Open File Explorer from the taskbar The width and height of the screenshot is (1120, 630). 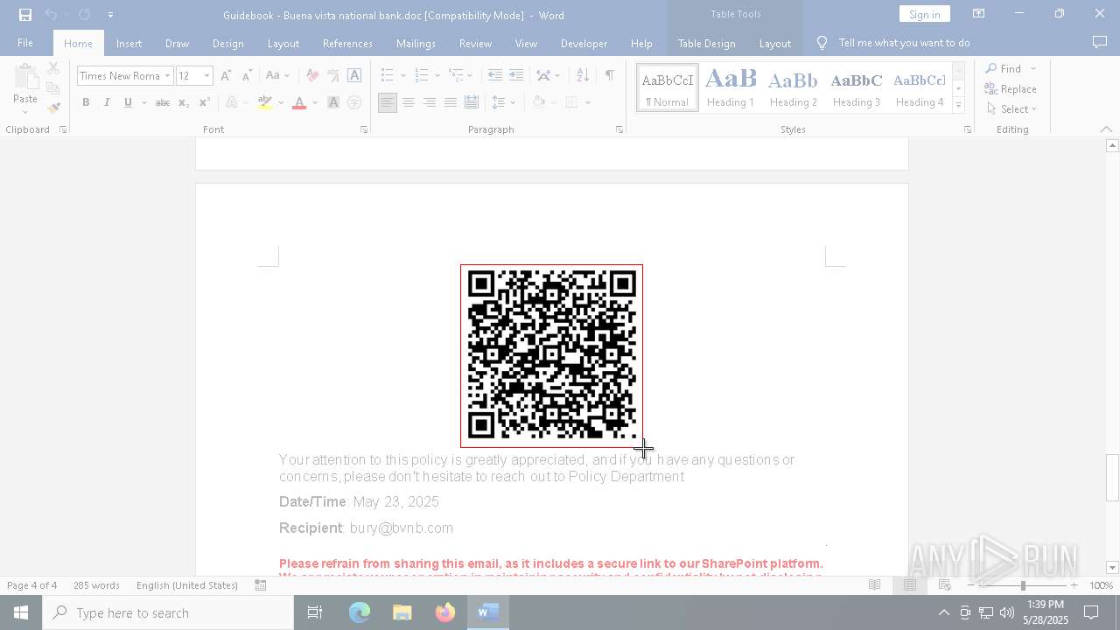tap(402, 613)
